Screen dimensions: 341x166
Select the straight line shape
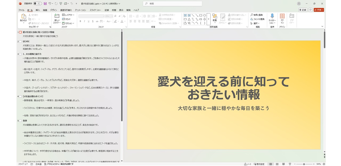(x=193, y=15)
